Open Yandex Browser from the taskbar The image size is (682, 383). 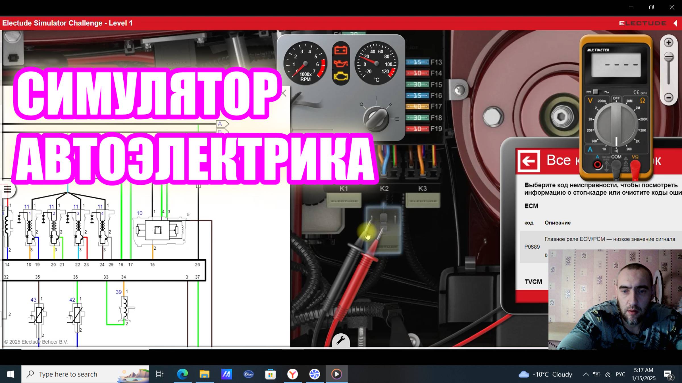pos(293,374)
